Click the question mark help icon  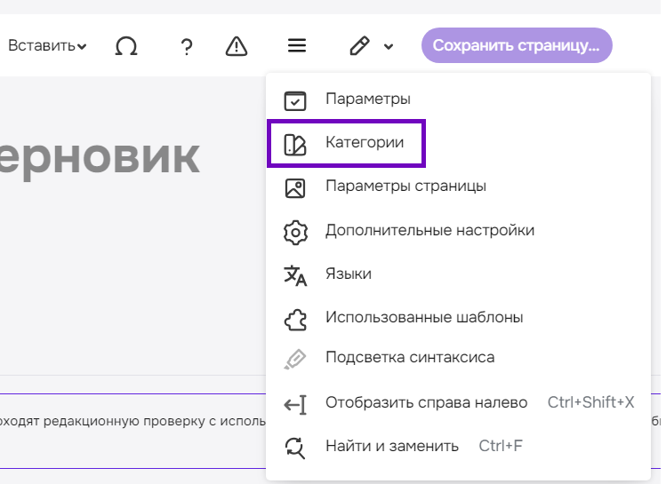click(x=186, y=46)
